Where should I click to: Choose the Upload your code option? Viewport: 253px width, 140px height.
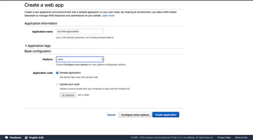pyautogui.click(x=57, y=84)
